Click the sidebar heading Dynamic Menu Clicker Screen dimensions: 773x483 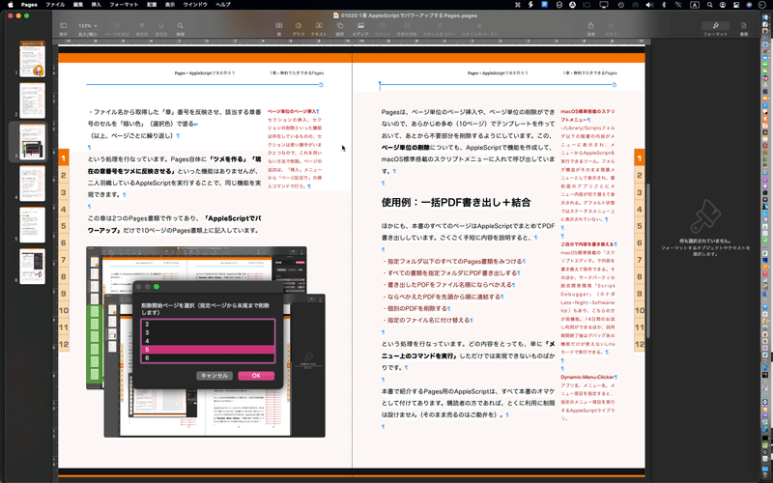587,377
